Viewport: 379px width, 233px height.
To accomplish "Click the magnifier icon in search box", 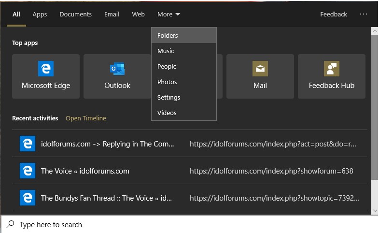I will pos(10,224).
